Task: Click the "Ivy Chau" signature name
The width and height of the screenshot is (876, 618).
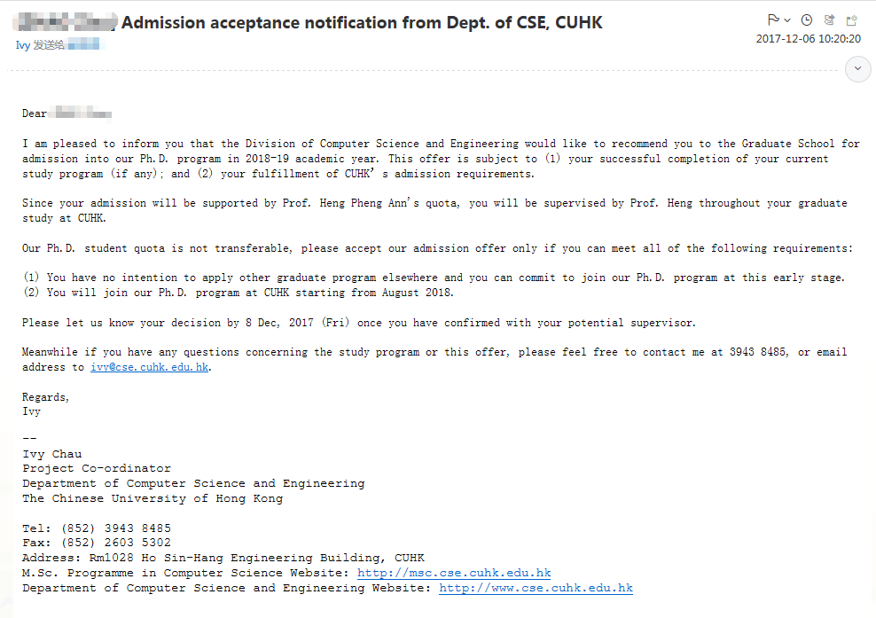Action: pos(52,454)
